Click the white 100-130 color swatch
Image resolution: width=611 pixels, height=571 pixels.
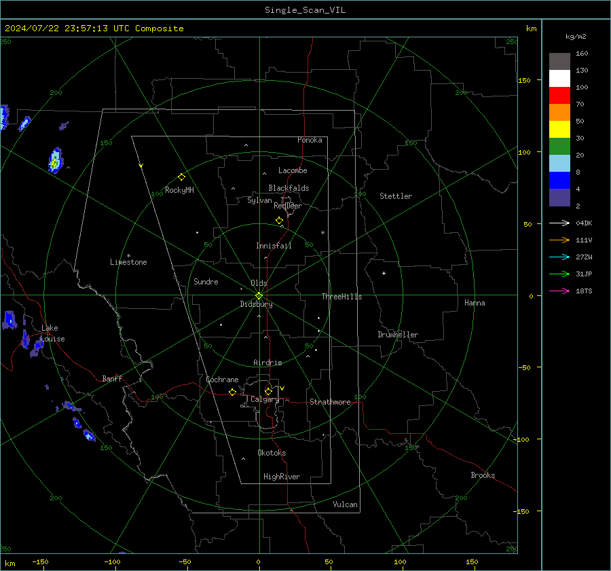point(559,79)
